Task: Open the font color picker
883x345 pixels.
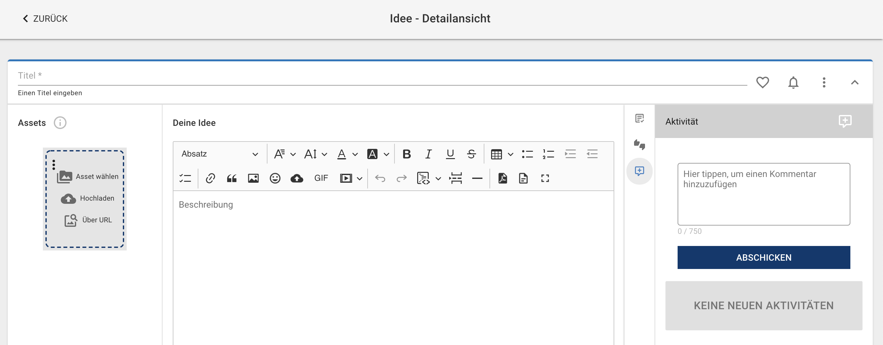Action: click(x=347, y=154)
